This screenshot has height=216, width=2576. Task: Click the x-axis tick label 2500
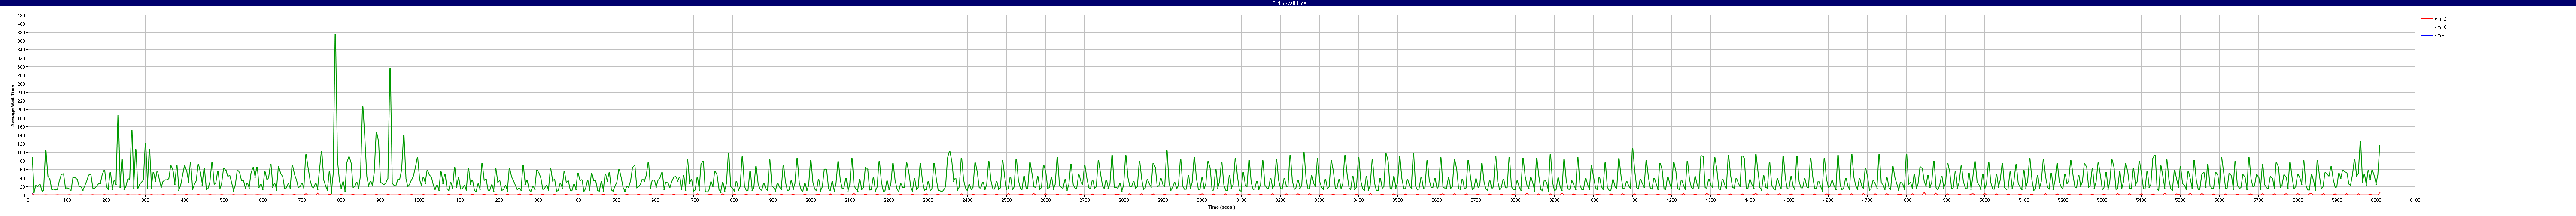pyautogui.click(x=1006, y=200)
